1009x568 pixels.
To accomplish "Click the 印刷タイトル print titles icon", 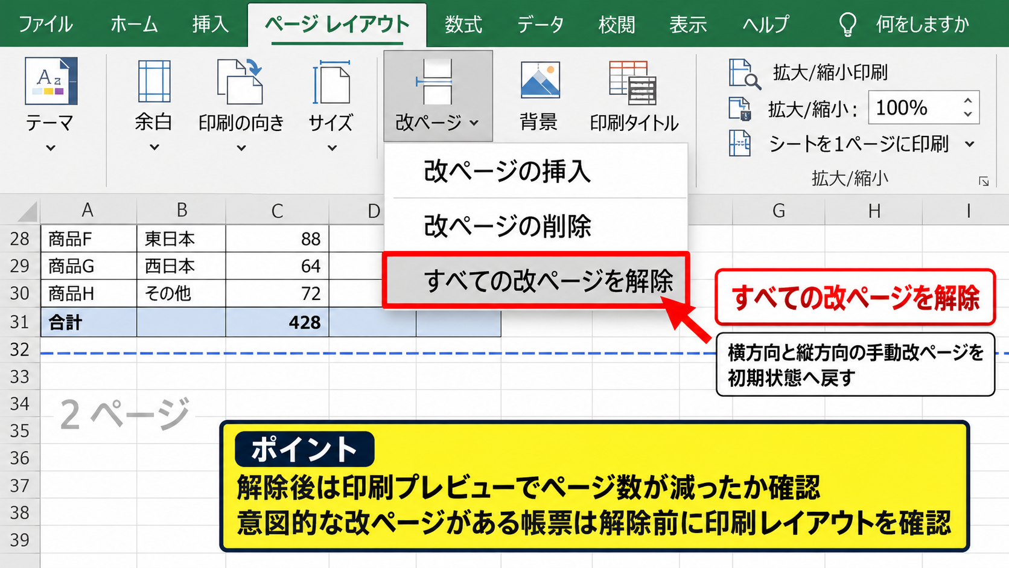I will click(632, 82).
